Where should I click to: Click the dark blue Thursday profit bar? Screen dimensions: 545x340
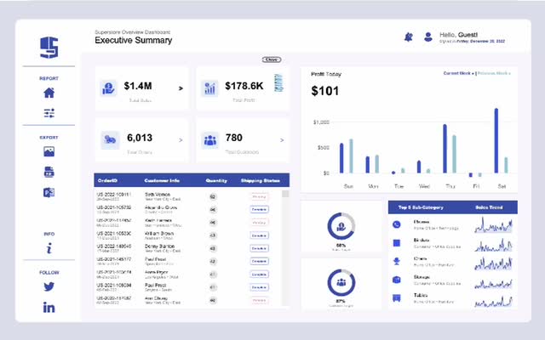point(445,149)
